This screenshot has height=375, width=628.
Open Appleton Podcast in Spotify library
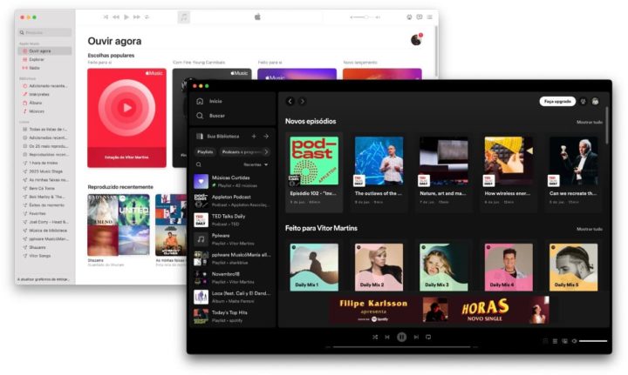232,200
